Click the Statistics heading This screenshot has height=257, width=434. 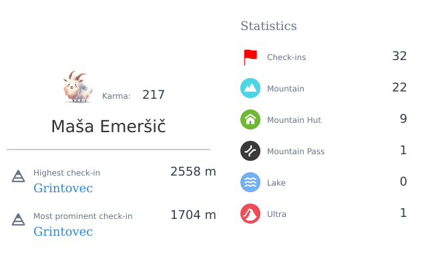pyautogui.click(x=268, y=26)
